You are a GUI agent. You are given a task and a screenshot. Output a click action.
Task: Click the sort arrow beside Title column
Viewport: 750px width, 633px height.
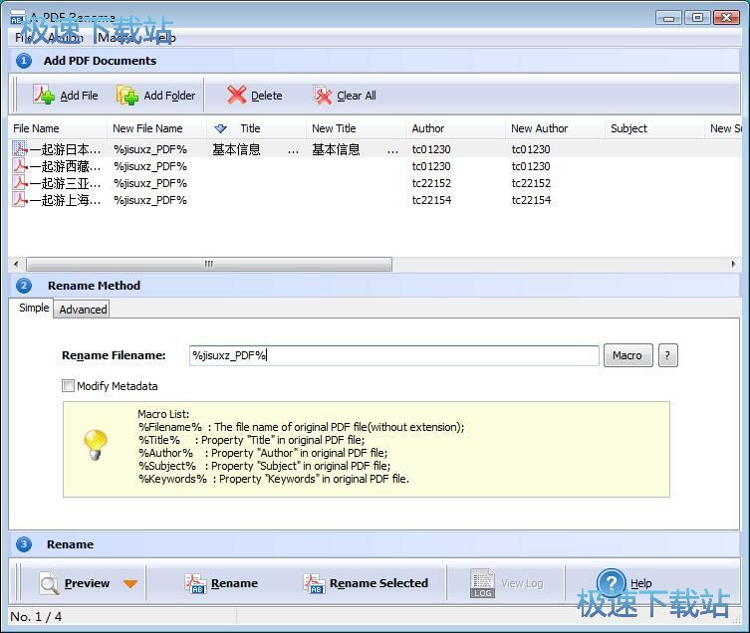(221, 128)
